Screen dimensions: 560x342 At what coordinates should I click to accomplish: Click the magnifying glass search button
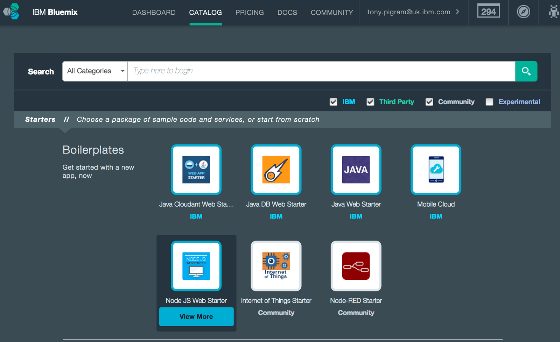(526, 71)
